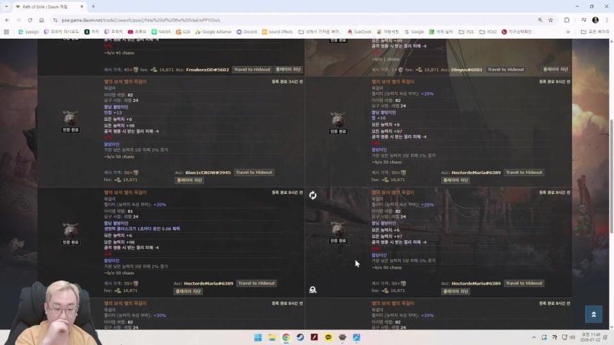The width and height of the screenshot is (614, 345).
Task: Click 플레이어 차단 under Bion1cCROW#3945
Action: [x=189, y=180]
